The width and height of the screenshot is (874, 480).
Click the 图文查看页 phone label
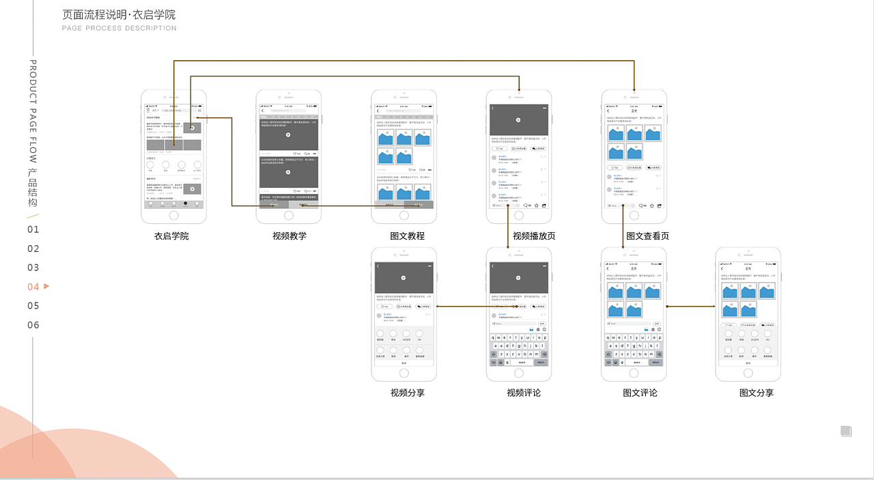[648, 236]
